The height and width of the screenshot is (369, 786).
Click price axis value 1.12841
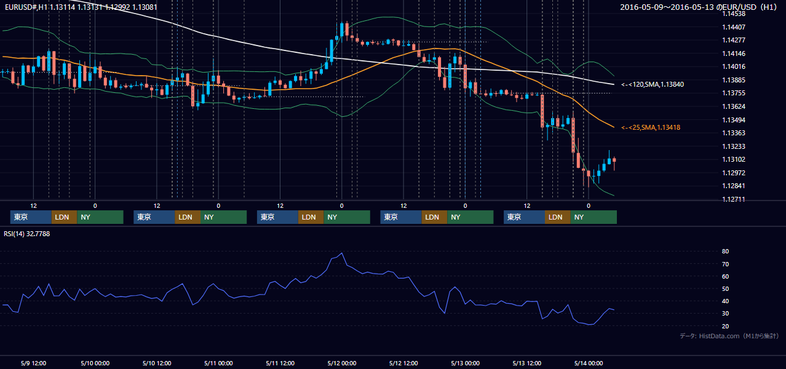(734, 186)
